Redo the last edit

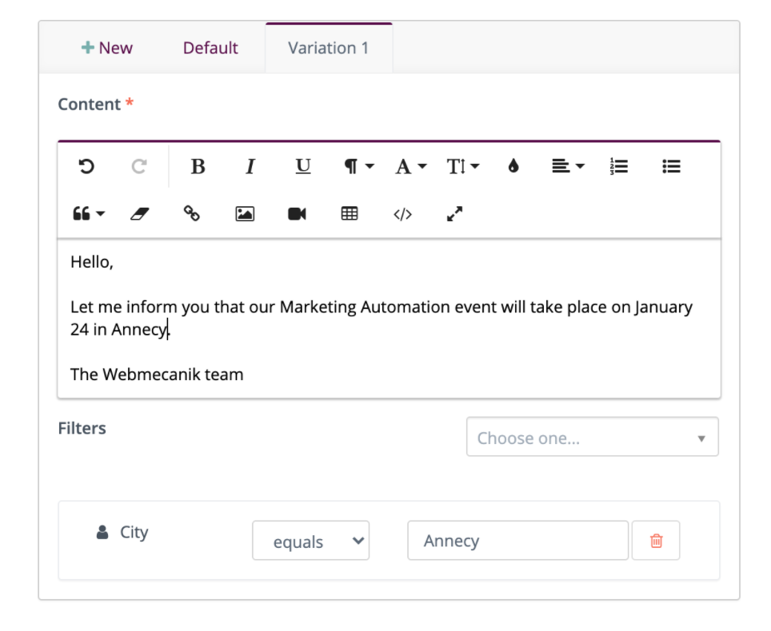pos(138,166)
